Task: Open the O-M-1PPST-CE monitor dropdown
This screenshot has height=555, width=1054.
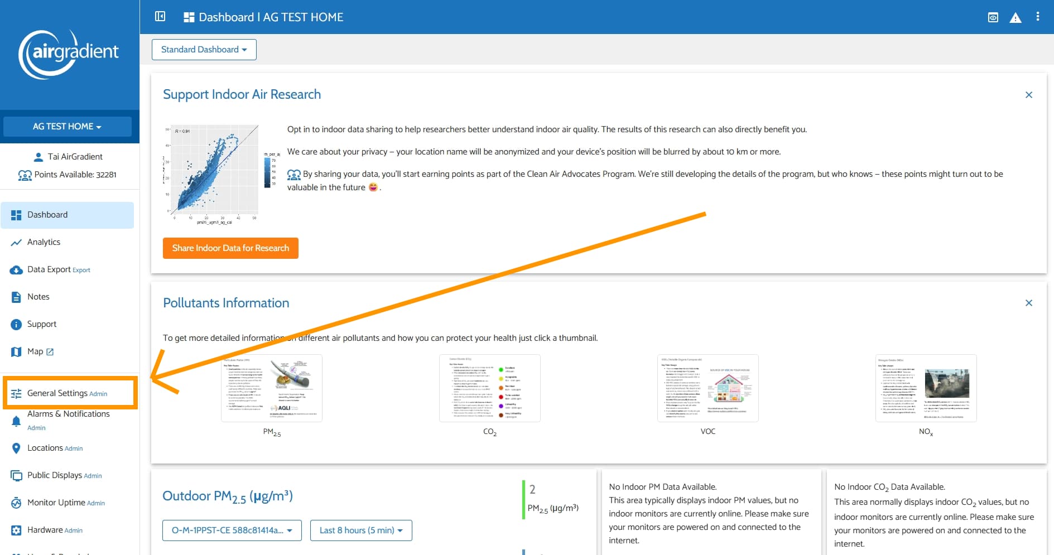Action: 232,530
